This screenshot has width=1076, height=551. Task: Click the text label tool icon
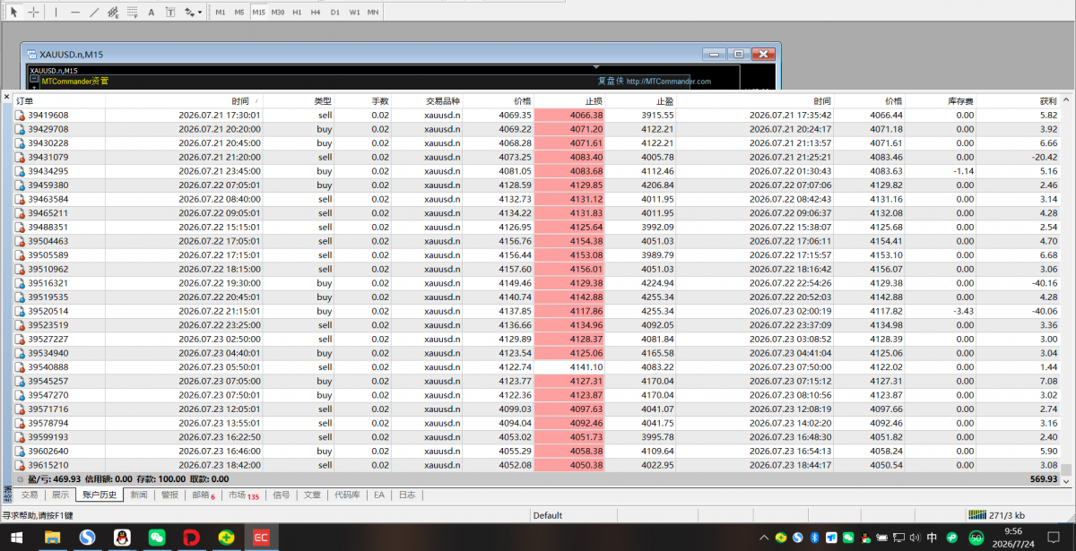(170, 13)
